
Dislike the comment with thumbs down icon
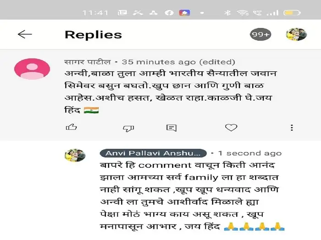pyautogui.click(x=128, y=128)
